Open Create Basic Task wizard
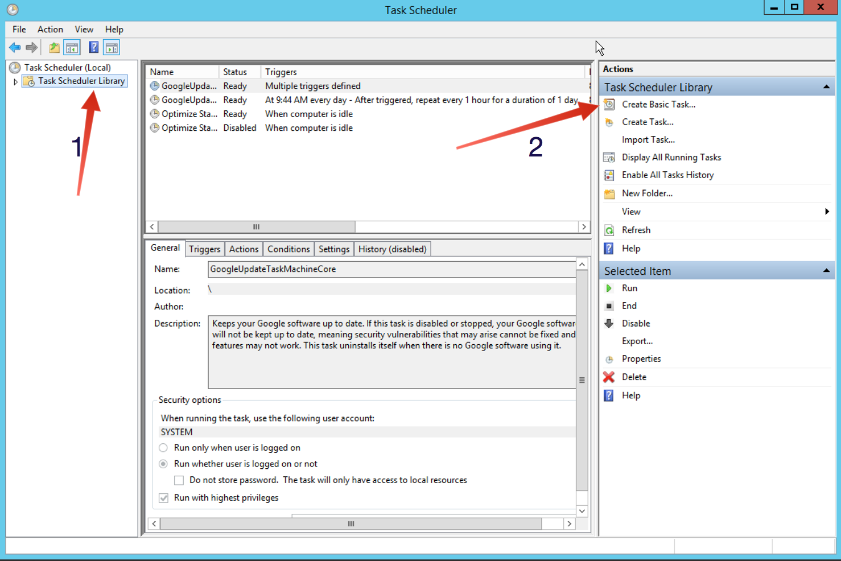 [658, 104]
